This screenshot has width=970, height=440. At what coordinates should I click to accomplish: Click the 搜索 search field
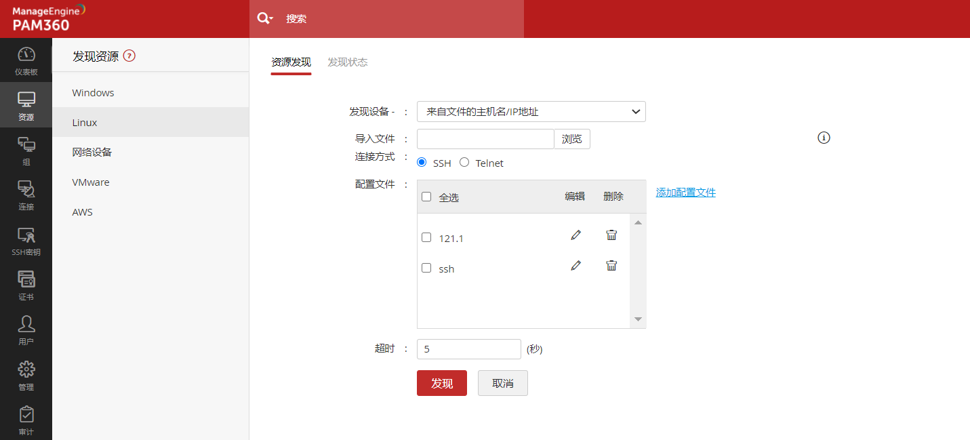tap(386, 18)
